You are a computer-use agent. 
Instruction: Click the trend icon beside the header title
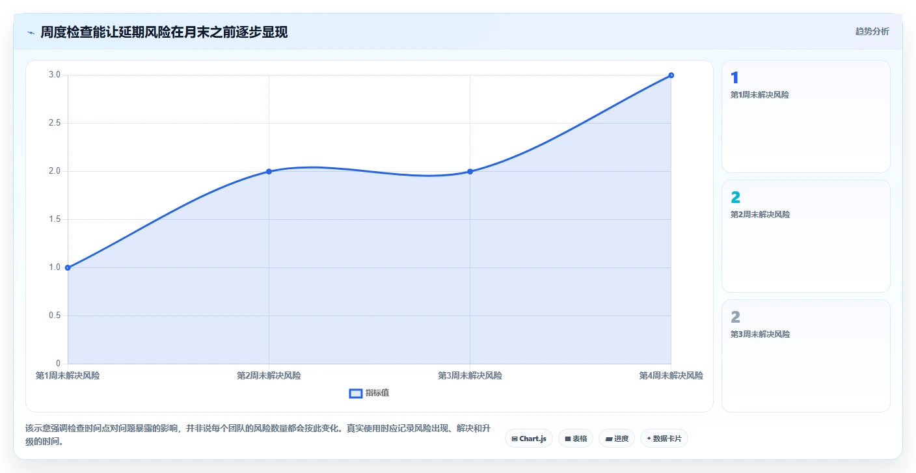click(31, 32)
